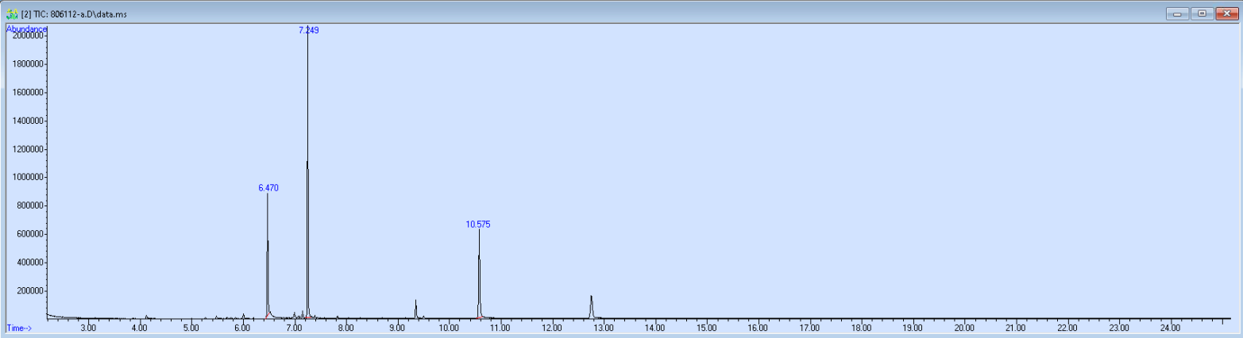This screenshot has height=338, width=1243.
Task: Click the unlabeled peak near 12.75 minutes
Action: pyautogui.click(x=591, y=305)
